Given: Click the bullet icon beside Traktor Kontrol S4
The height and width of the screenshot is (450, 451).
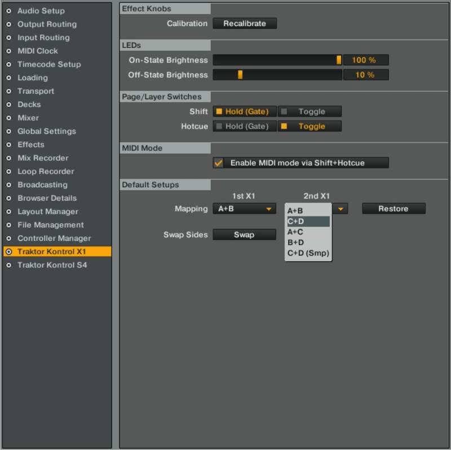Looking at the screenshot, I should pyautogui.click(x=9, y=265).
